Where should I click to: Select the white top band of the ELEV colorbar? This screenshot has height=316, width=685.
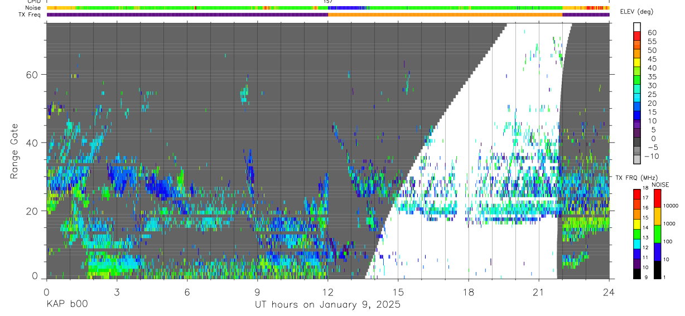[637, 27]
